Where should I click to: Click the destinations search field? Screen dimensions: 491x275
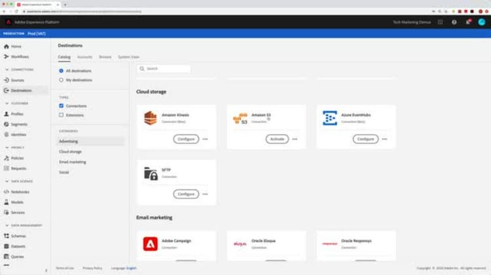(x=164, y=69)
